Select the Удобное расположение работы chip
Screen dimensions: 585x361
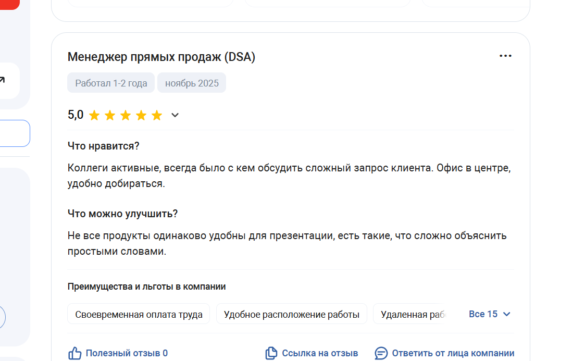click(x=291, y=314)
